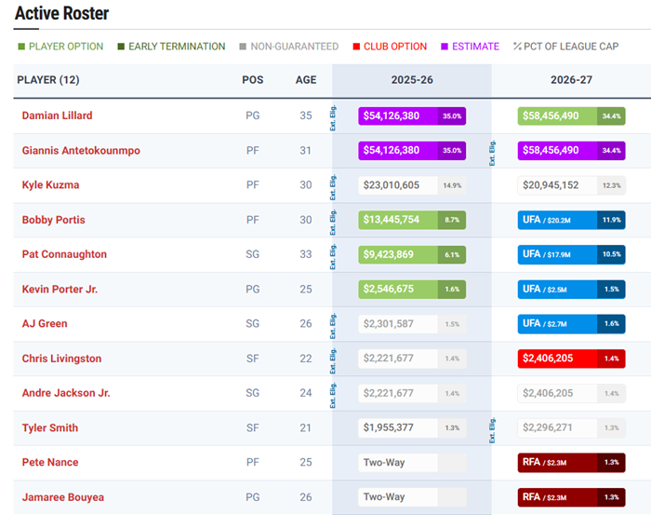
Task: Click Ext. Elig. marker in Connaughton's row
Action: (333, 257)
